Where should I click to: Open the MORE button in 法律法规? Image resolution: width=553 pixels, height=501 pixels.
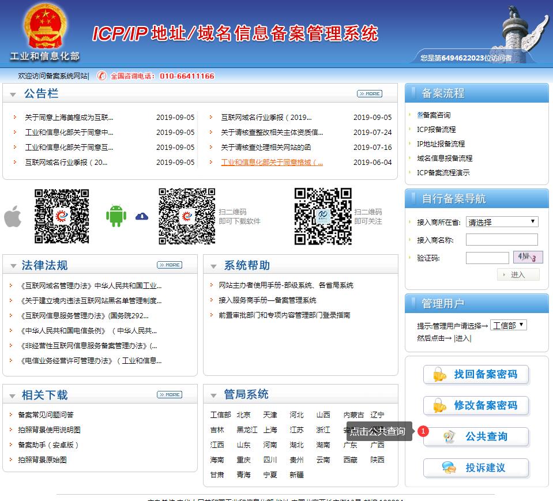(170, 265)
